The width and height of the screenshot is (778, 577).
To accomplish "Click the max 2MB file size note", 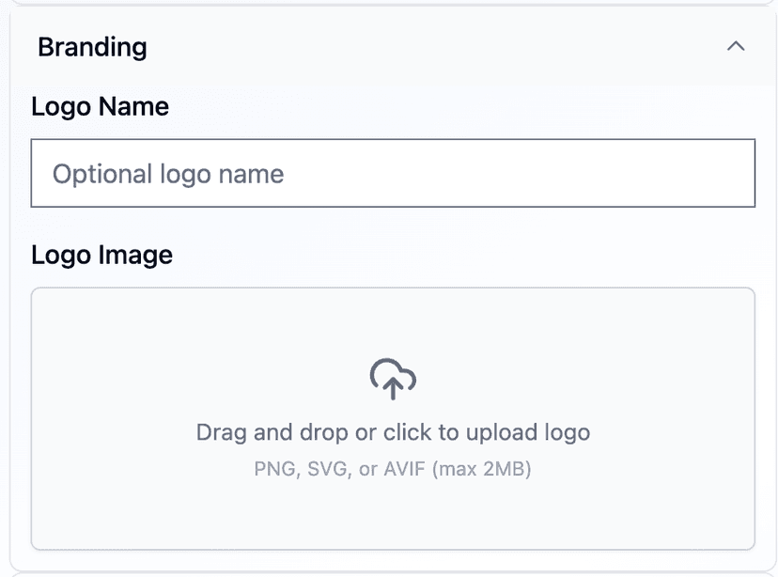I will (x=482, y=468).
